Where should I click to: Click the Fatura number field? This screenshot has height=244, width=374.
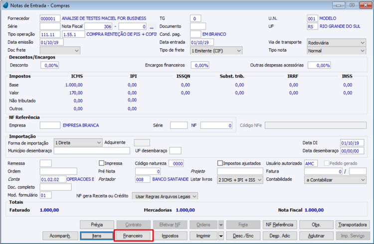click(324, 171)
